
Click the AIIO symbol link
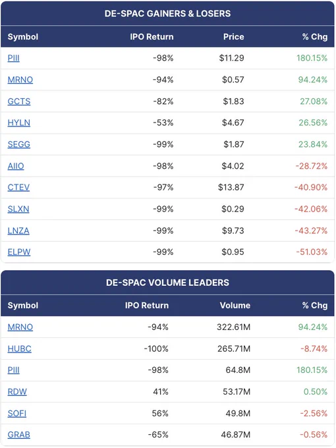click(x=16, y=166)
